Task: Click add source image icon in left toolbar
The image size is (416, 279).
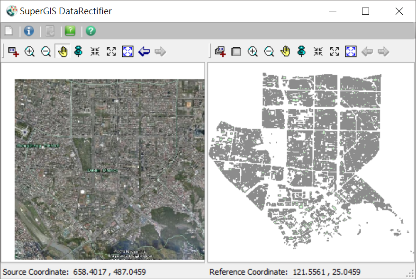Action: tap(13, 52)
